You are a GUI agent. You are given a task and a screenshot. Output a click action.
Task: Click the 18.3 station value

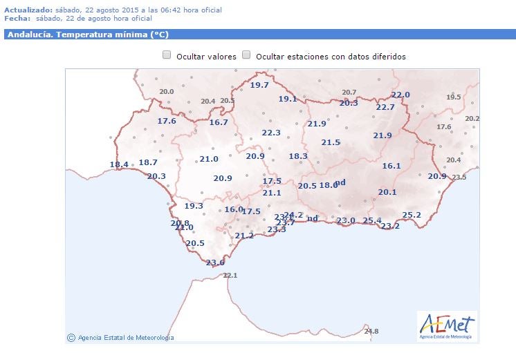click(x=298, y=156)
